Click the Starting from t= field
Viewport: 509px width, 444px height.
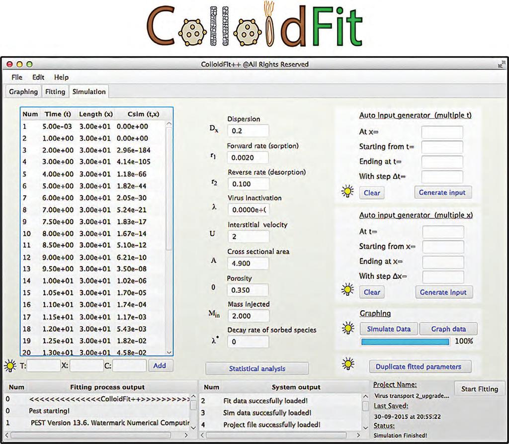(x=442, y=147)
